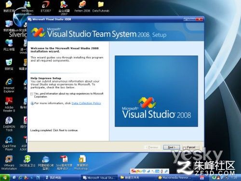Open the Network Neighborhood desktop icon

click(x=9, y=45)
